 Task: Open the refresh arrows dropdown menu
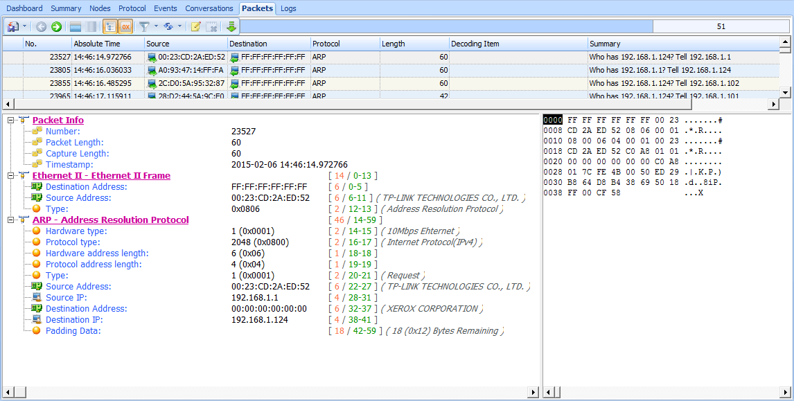(x=179, y=26)
